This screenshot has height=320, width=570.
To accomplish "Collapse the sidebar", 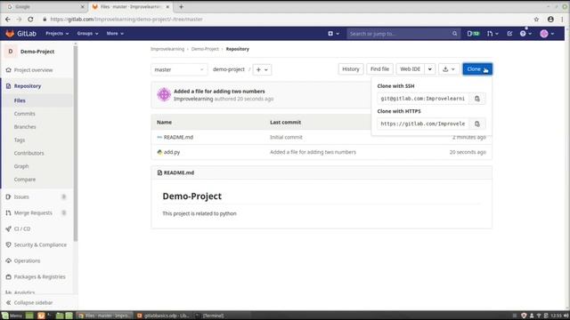I will 29,302.
